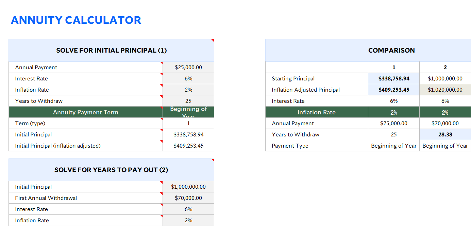471x226 pixels.
Task: Click the 2% Inflation Rate input in section 2
Action: click(188, 220)
